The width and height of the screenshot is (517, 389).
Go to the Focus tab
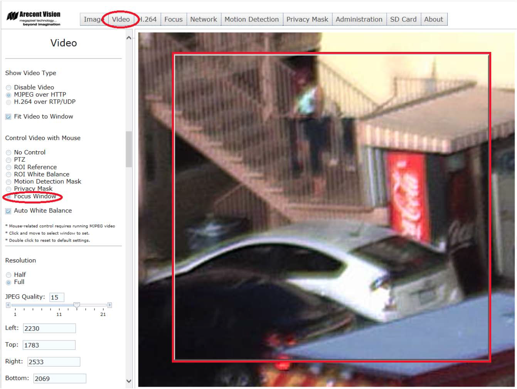click(x=173, y=19)
